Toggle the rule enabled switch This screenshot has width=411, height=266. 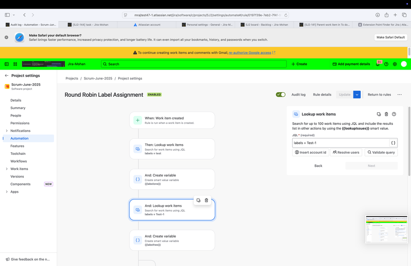281,94
